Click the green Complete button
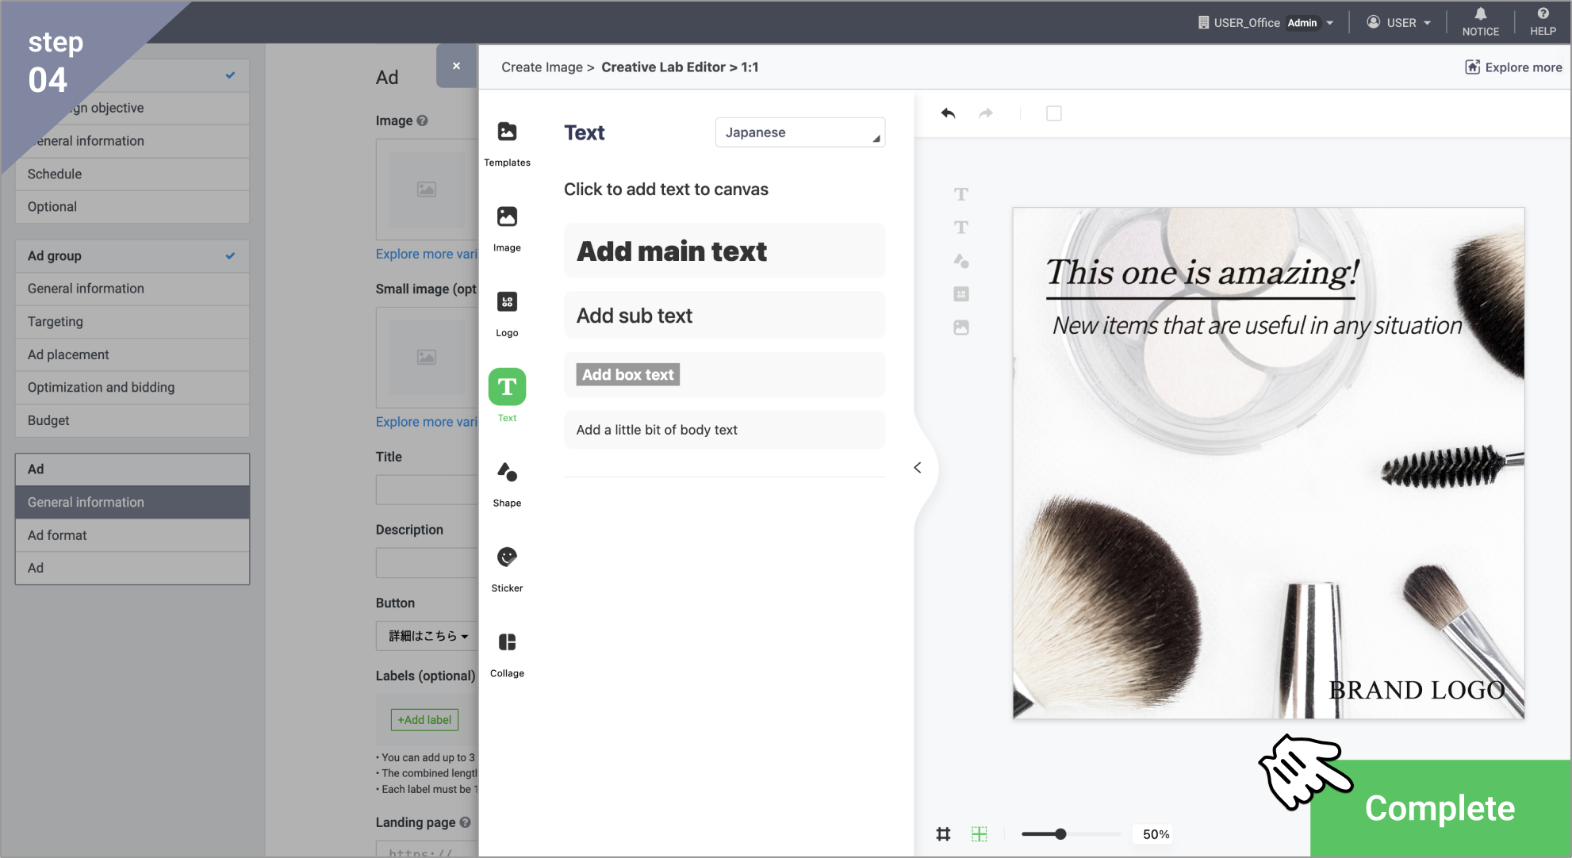This screenshot has width=1572, height=858. [1439, 808]
